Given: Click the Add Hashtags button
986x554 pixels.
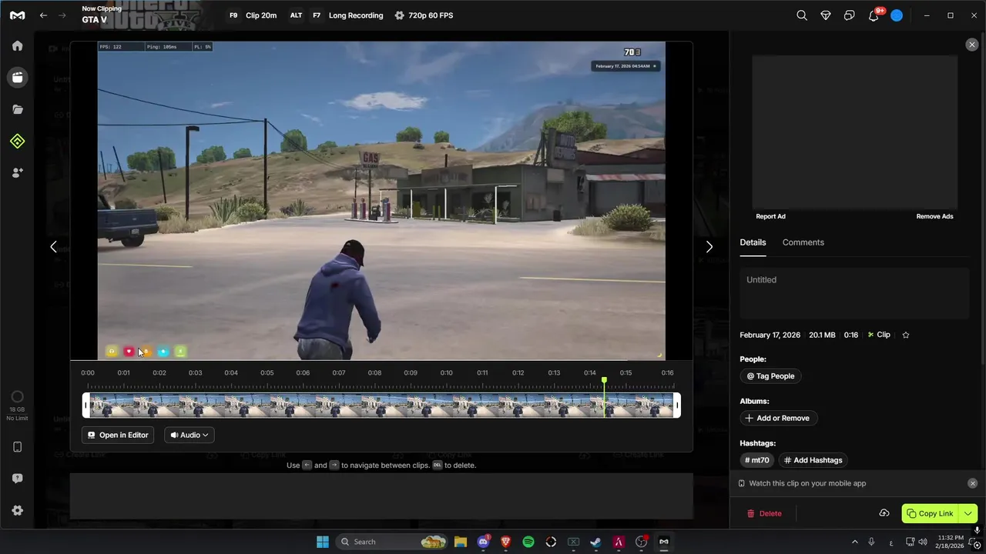Looking at the screenshot, I should pyautogui.click(x=813, y=460).
